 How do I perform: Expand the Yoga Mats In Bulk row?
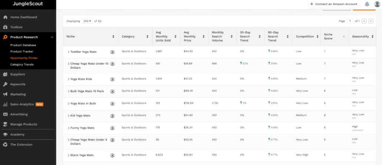pos(68,103)
